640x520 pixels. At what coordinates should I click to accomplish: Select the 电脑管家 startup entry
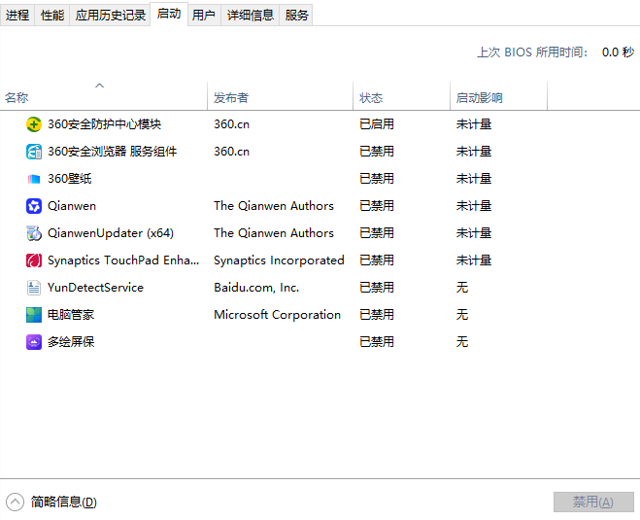[x=71, y=315]
